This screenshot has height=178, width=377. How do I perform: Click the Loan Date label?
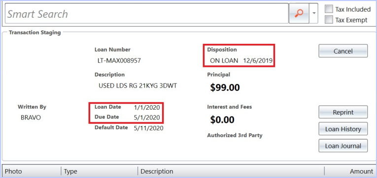coord(108,107)
